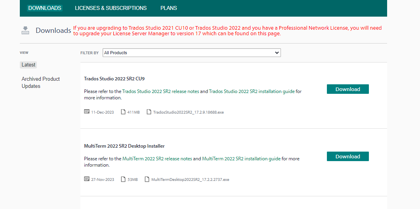Screen dimensions: 420x209
Task: Click the 27-Nov-2023 date text
Action: pyautogui.click(x=103, y=180)
